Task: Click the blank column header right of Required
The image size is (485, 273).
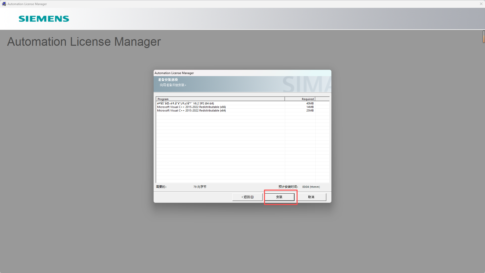Action: coord(322,99)
